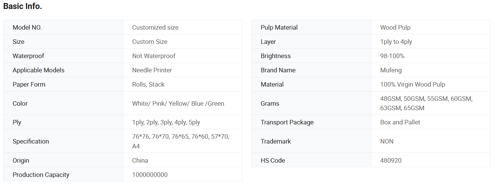Click the Specification label
The width and height of the screenshot is (495, 187).
30,141
